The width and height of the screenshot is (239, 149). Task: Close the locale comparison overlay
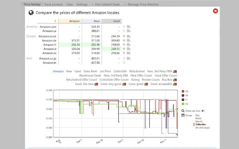215,11
